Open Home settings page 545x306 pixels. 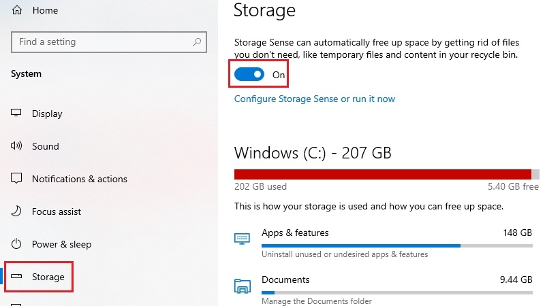click(x=45, y=10)
